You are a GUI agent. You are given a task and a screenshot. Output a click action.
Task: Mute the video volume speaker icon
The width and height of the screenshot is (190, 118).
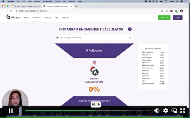click(157, 111)
